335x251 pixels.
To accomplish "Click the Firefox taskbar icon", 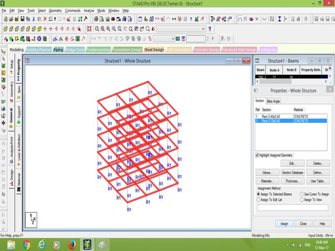I will [x=71, y=245].
